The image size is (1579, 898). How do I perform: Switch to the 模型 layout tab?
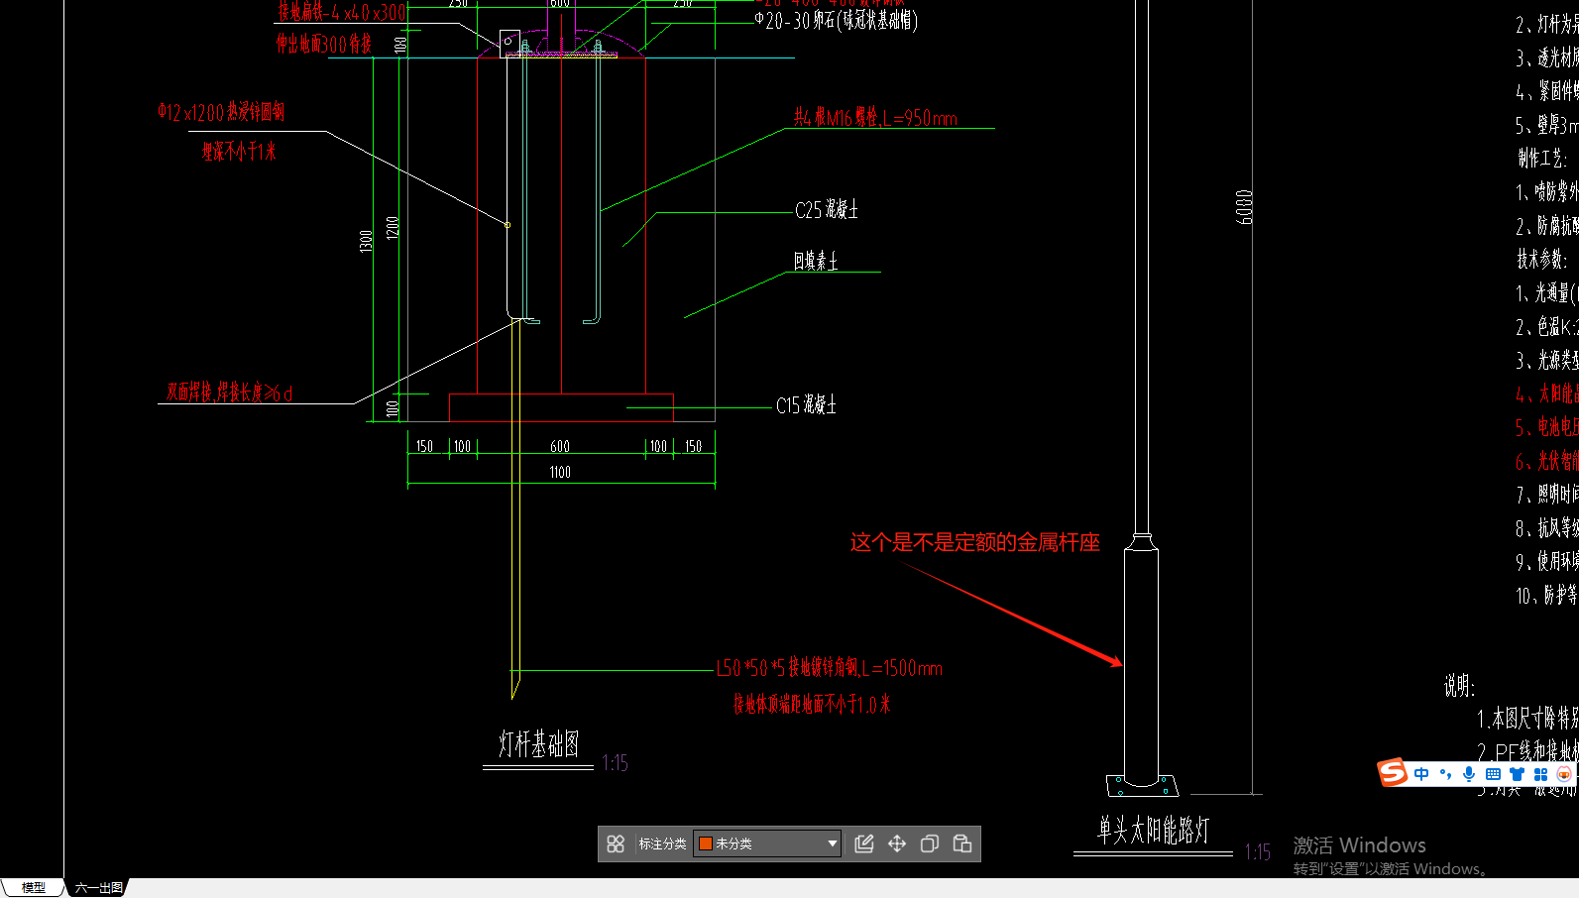(34, 887)
